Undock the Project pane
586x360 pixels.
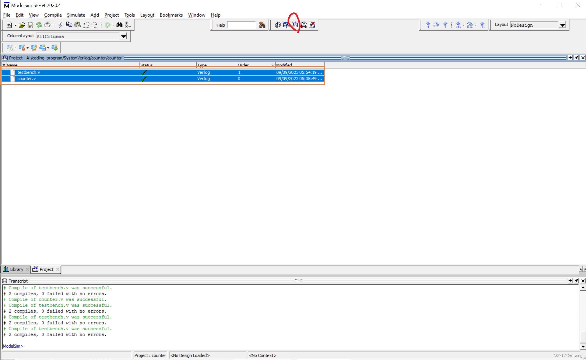(x=576, y=58)
